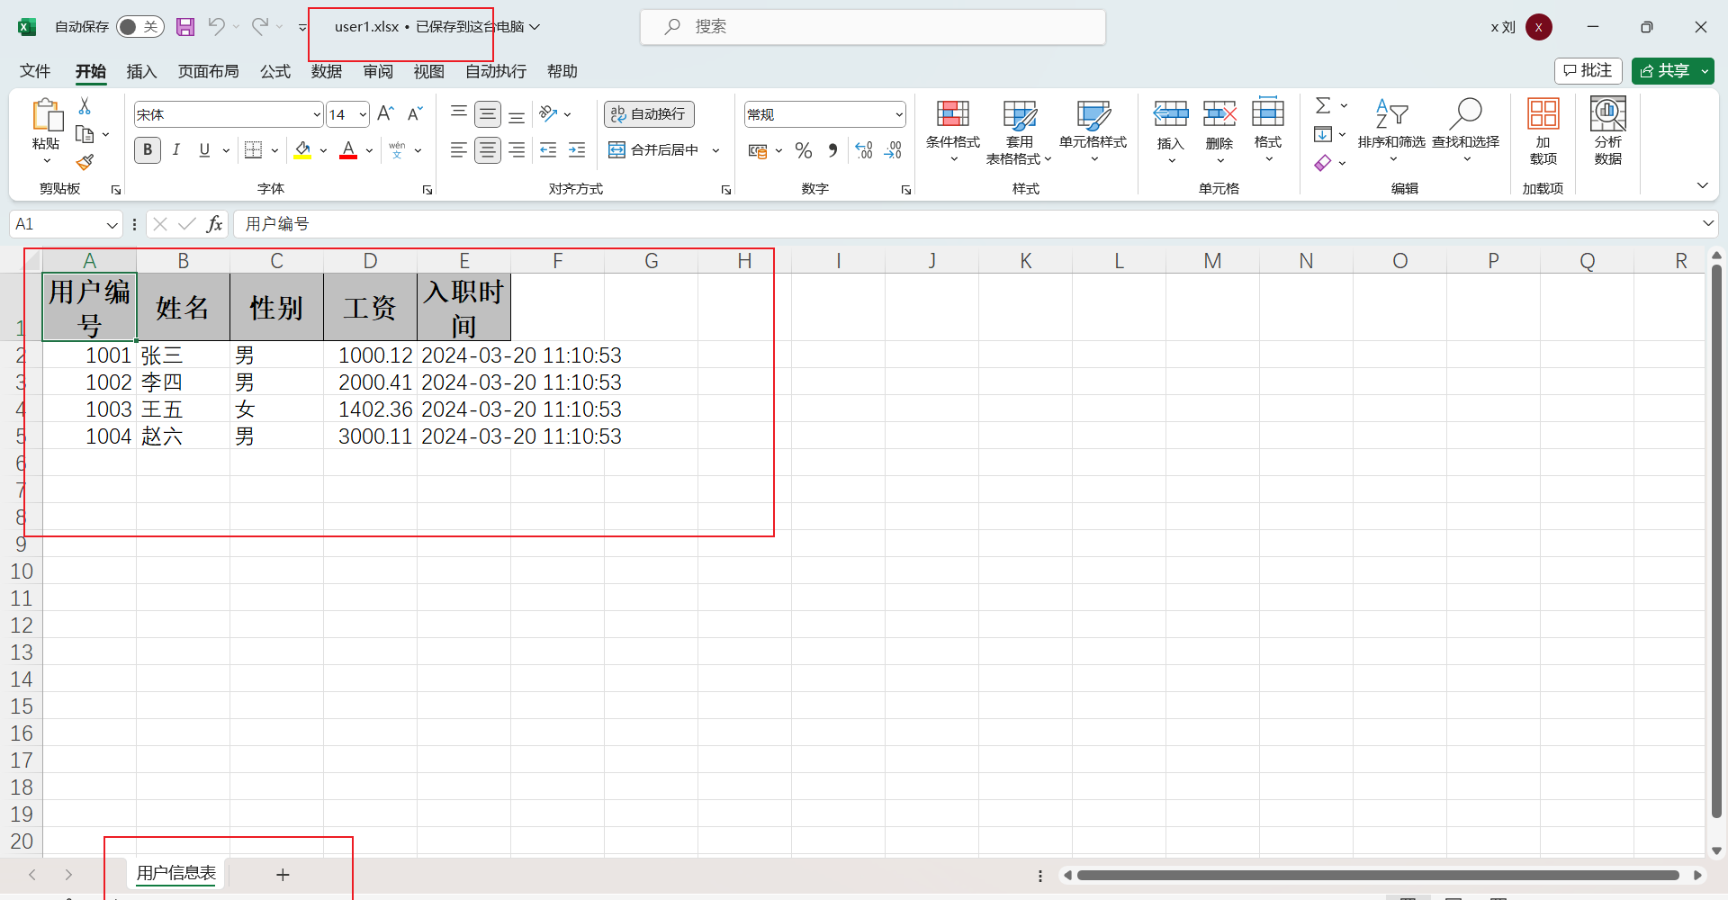
Task: Switch to the Data (数据) ribbon tab
Action: [x=326, y=71]
